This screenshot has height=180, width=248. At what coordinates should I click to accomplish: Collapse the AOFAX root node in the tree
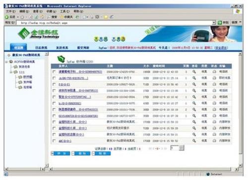tap(6, 62)
